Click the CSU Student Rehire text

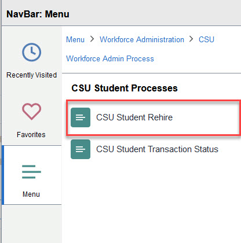point(134,117)
